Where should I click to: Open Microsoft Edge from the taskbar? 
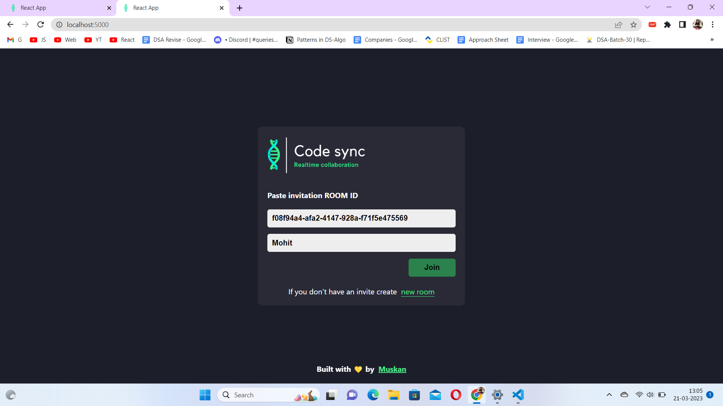(373, 395)
